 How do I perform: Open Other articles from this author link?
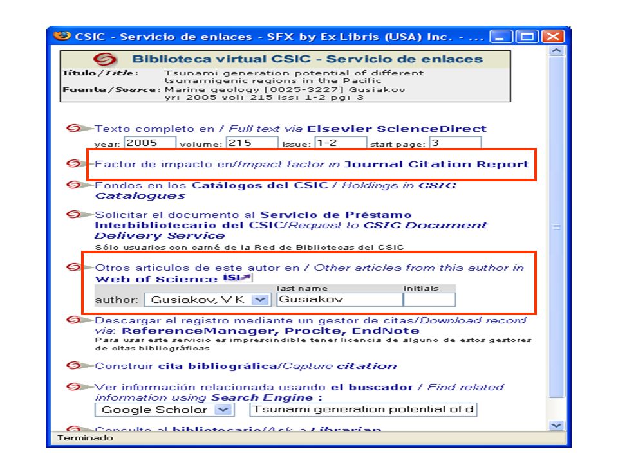pyautogui.click(x=309, y=273)
